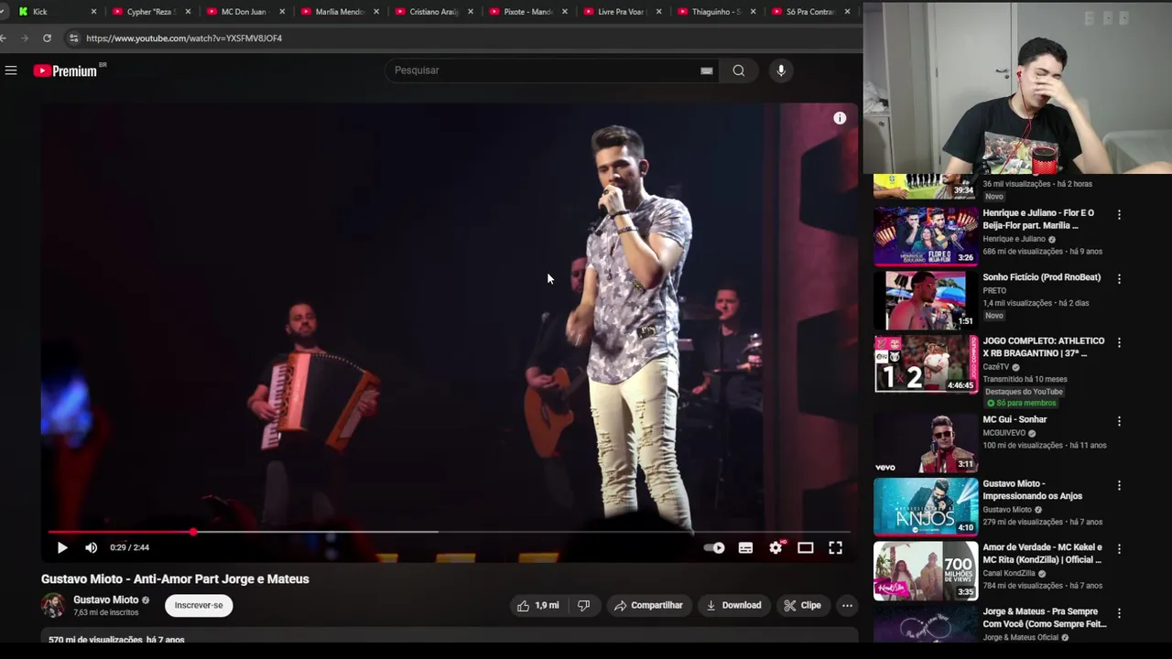Dislike the video with thumbs down

click(583, 605)
